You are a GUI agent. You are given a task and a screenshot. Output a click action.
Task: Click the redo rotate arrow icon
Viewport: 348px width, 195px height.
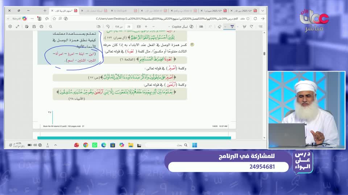pyautogui.click(x=252, y=26)
